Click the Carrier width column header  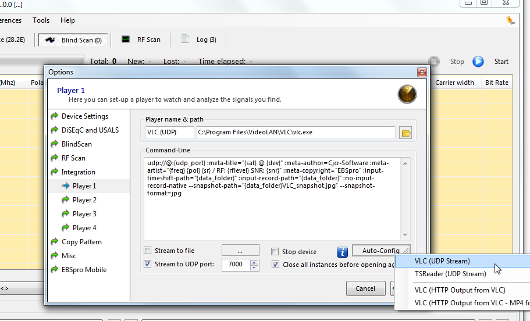(x=454, y=83)
